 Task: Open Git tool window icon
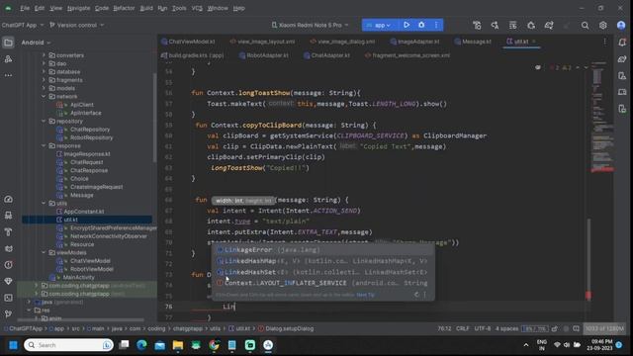point(8,313)
